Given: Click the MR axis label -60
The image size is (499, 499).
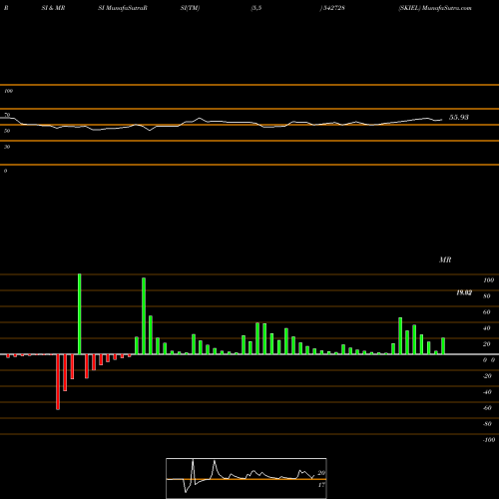Looking at the screenshot, I should 487,408.
